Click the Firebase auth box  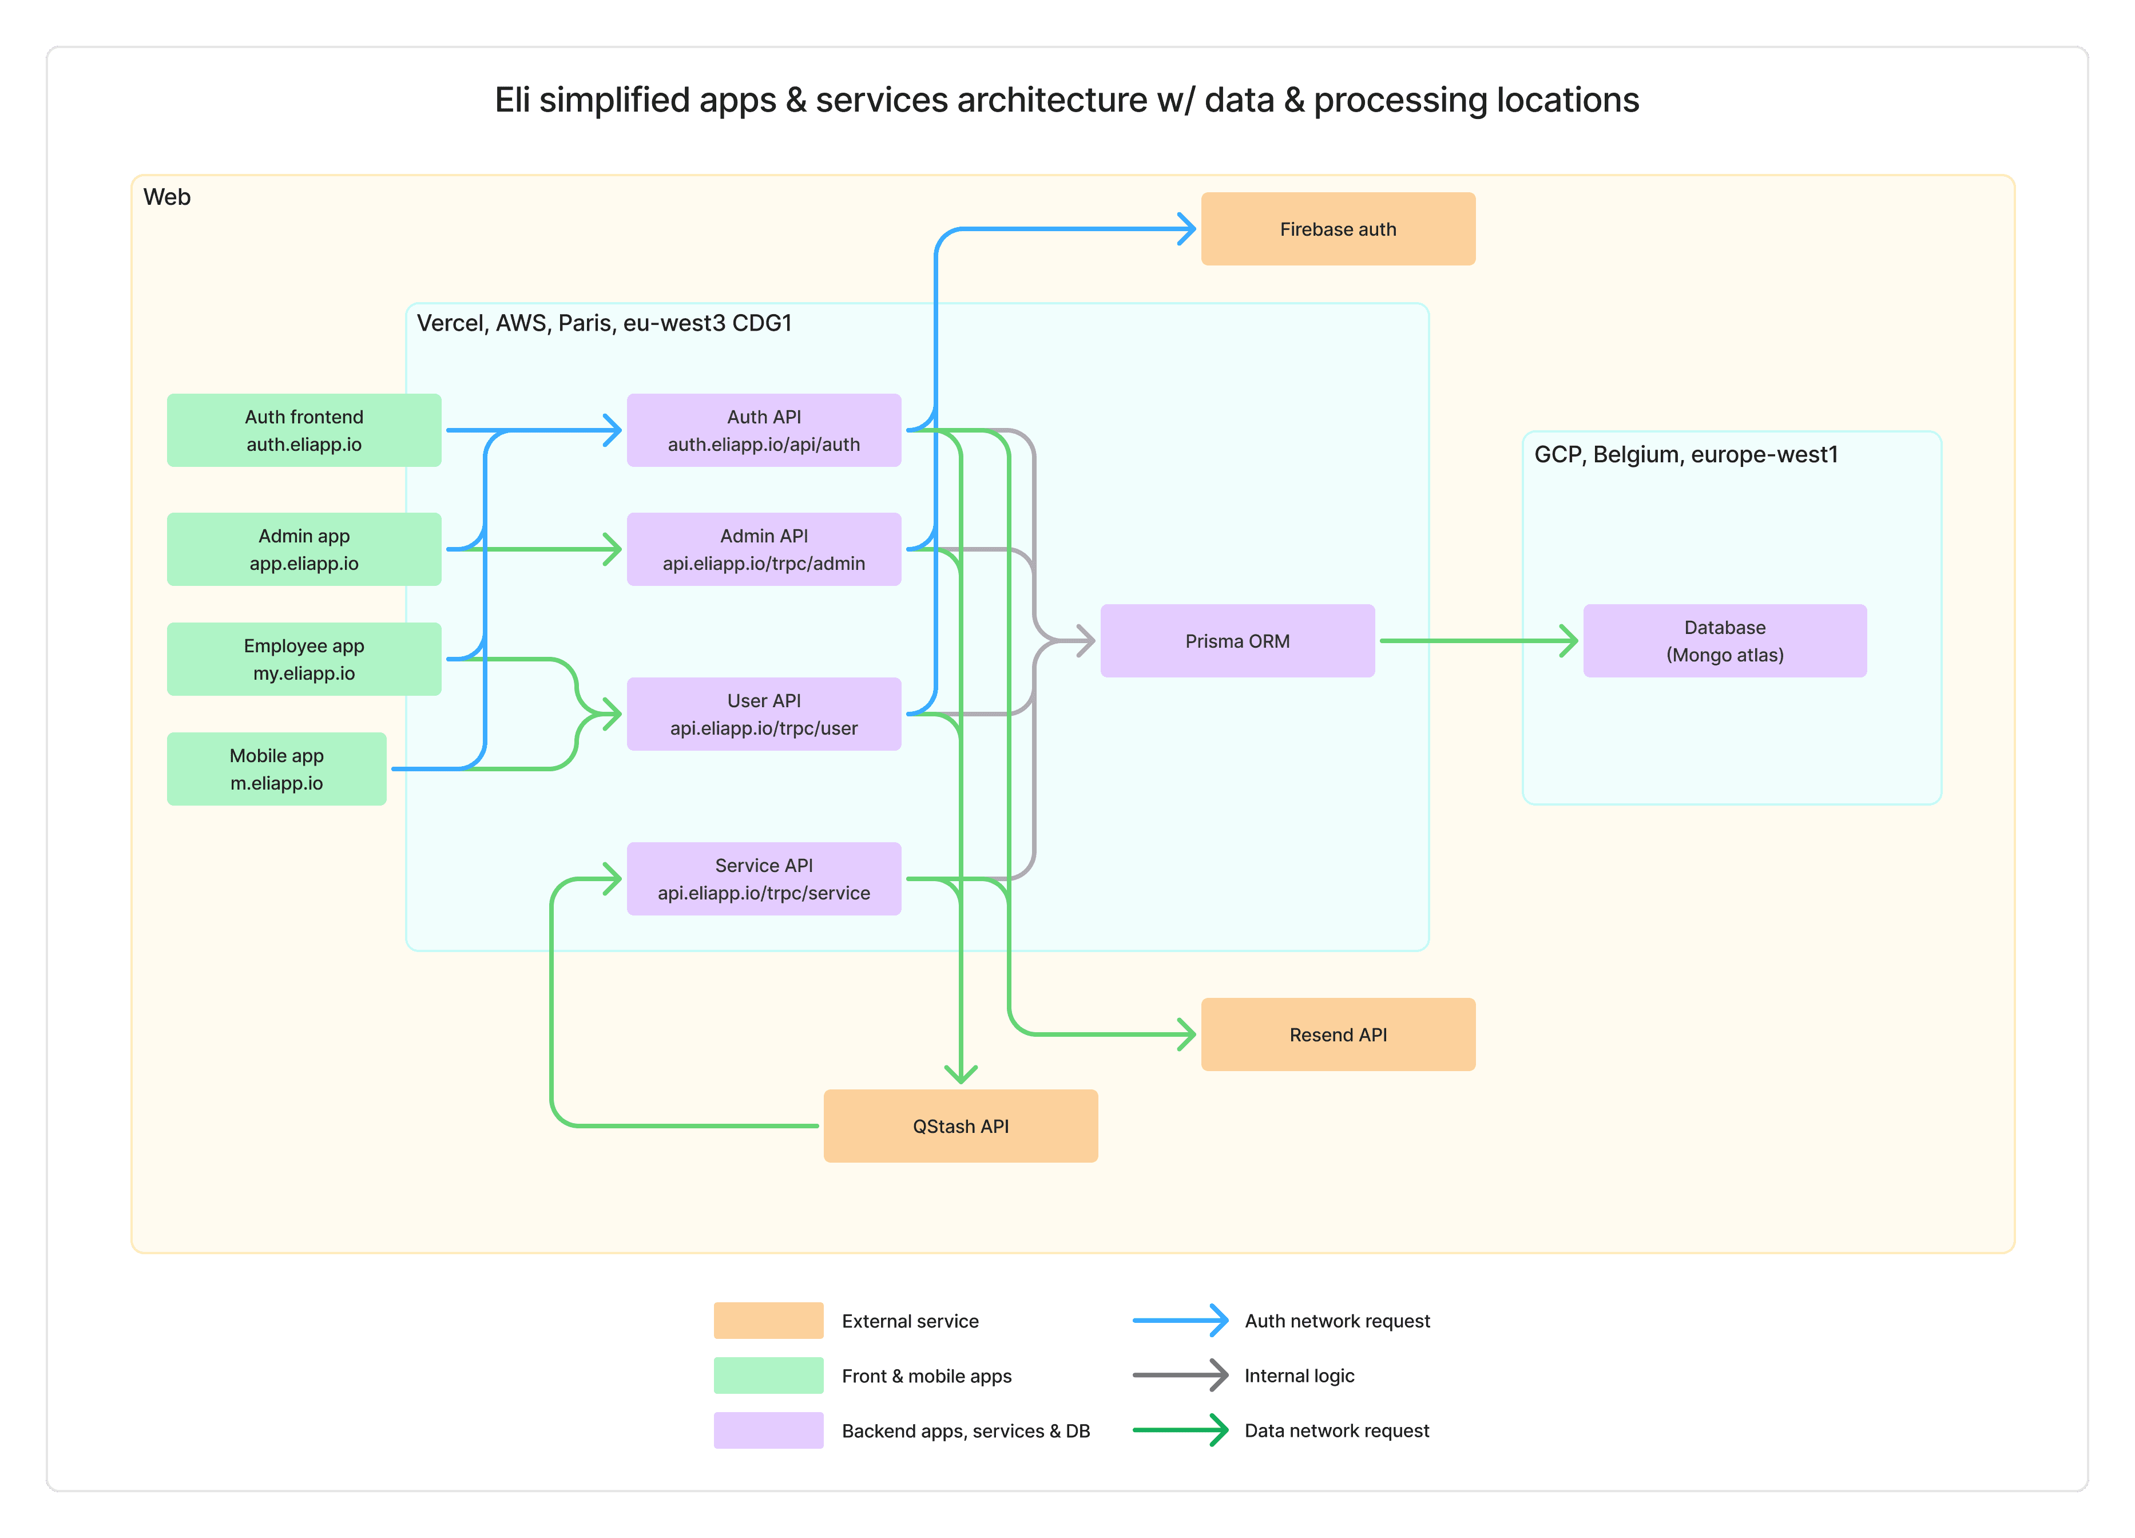click(1338, 229)
